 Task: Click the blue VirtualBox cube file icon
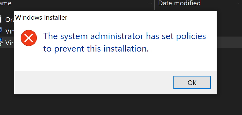(x=1, y=30)
